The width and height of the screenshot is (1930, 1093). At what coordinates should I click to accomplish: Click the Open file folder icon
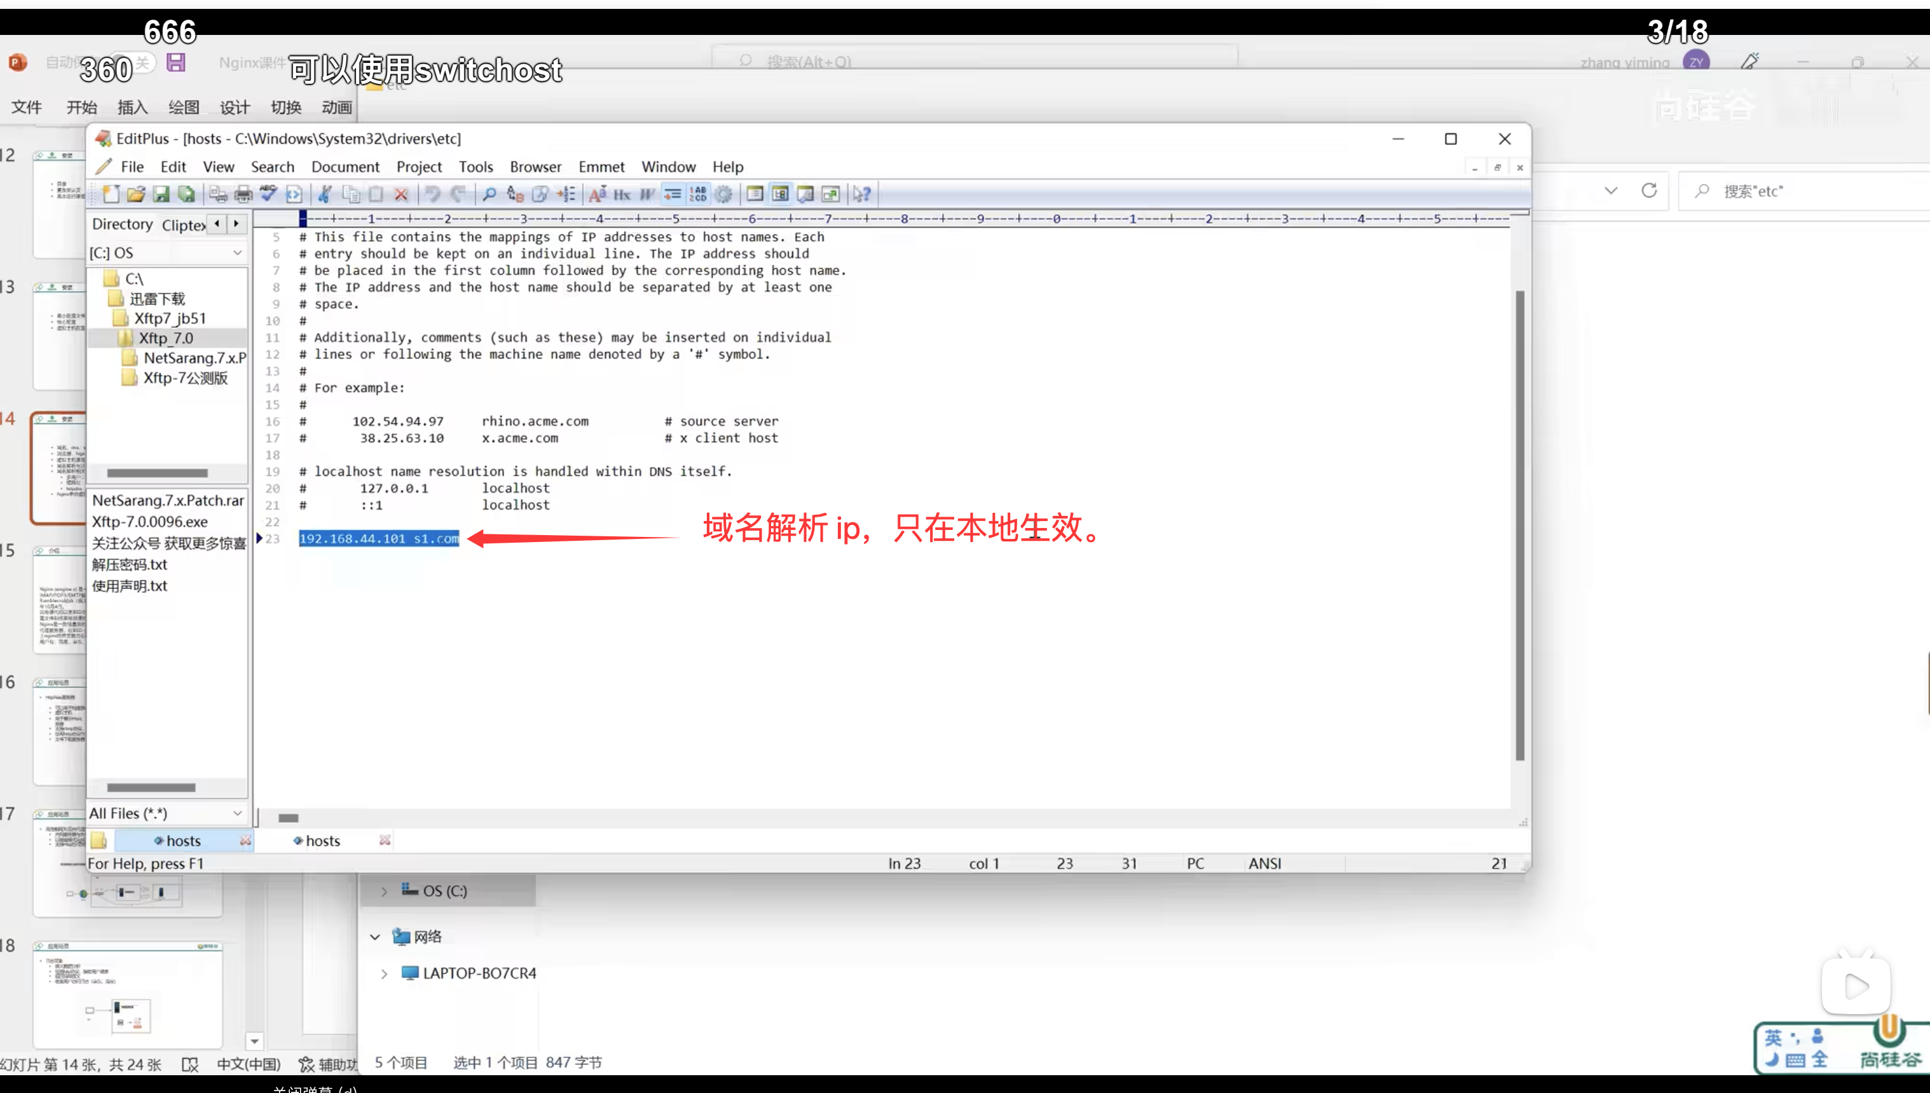pyautogui.click(x=136, y=194)
